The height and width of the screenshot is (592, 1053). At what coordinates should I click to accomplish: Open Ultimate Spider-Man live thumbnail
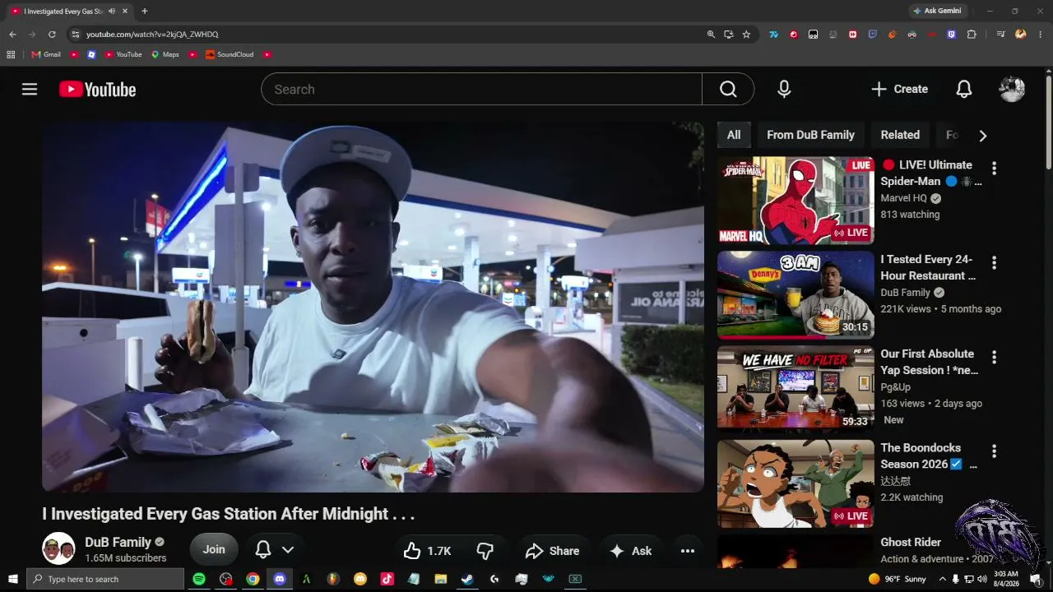[x=796, y=201]
